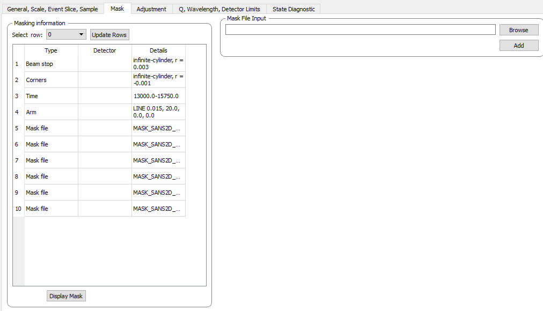Click the Update Rows button
The width and height of the screenshot is (543, 311).
pos(109,35)
